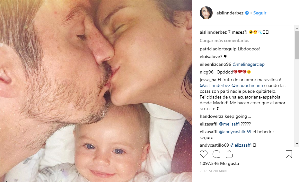The image size is (299, 182).
Task: Open the aislinnderbez profile avatar
Action: pyautogui.click(x=206, y=13)
